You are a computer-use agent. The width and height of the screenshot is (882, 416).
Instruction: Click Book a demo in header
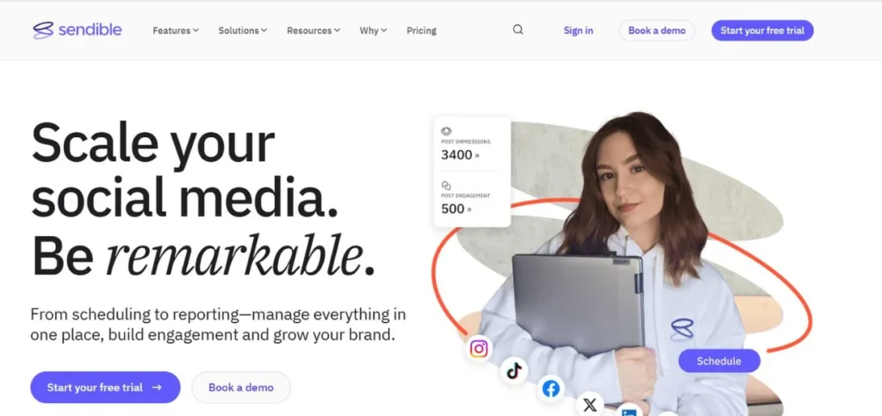[656, 30]
